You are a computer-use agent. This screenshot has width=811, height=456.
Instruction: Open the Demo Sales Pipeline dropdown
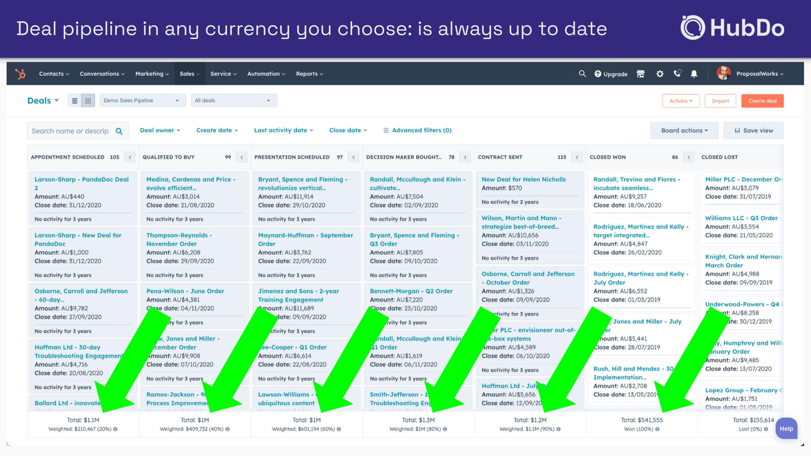[142, 100]
